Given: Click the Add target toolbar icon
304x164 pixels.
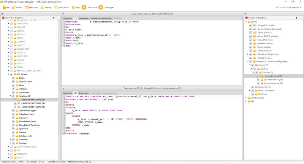Looking at the screenshot, I should pos(101,7).
